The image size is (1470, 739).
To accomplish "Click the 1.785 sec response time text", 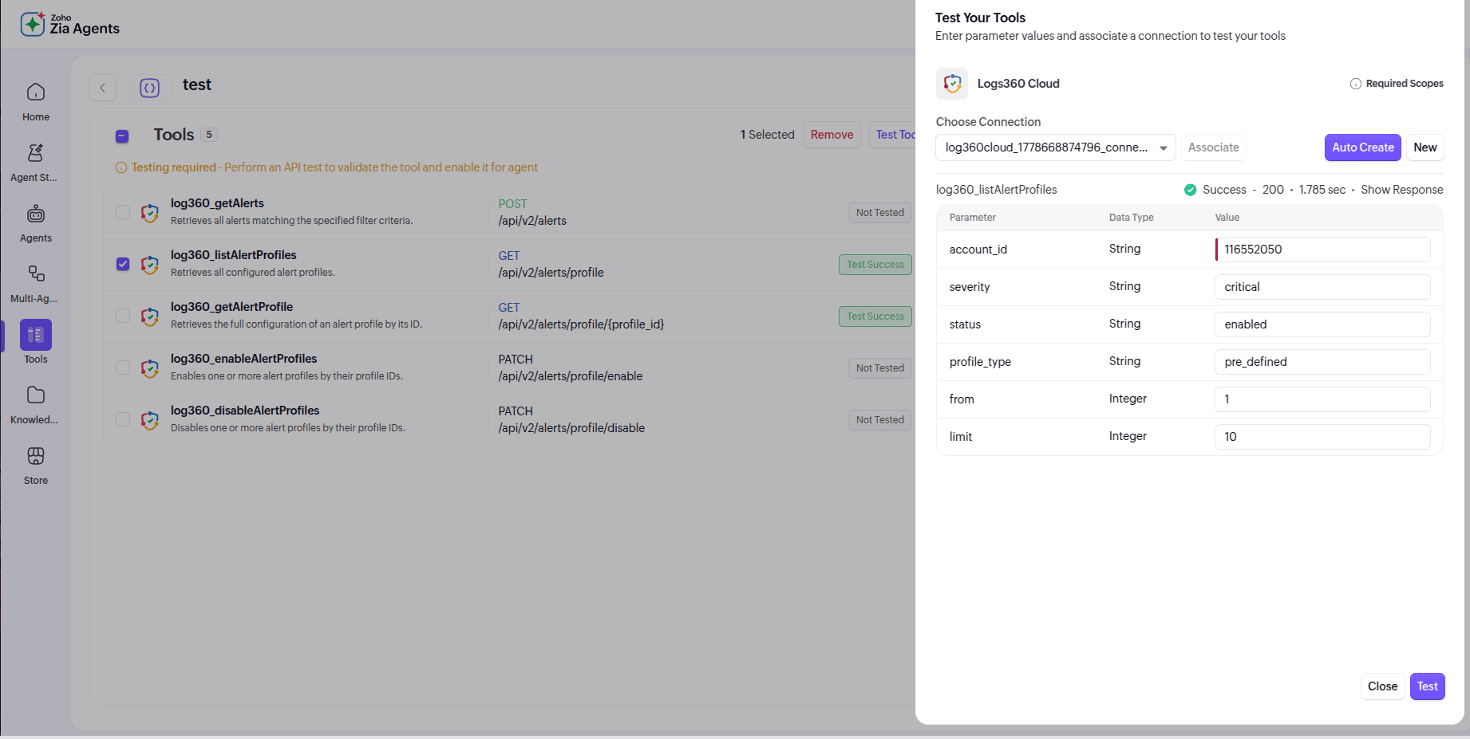I will 1322,190.
